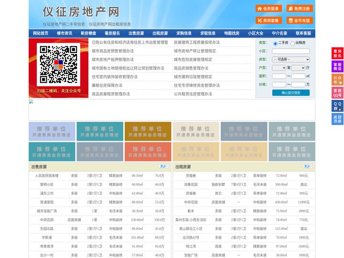The image size is (344, 258).
Task: Open 中介名录 navigation item
Action: click(x=279, y=33)
